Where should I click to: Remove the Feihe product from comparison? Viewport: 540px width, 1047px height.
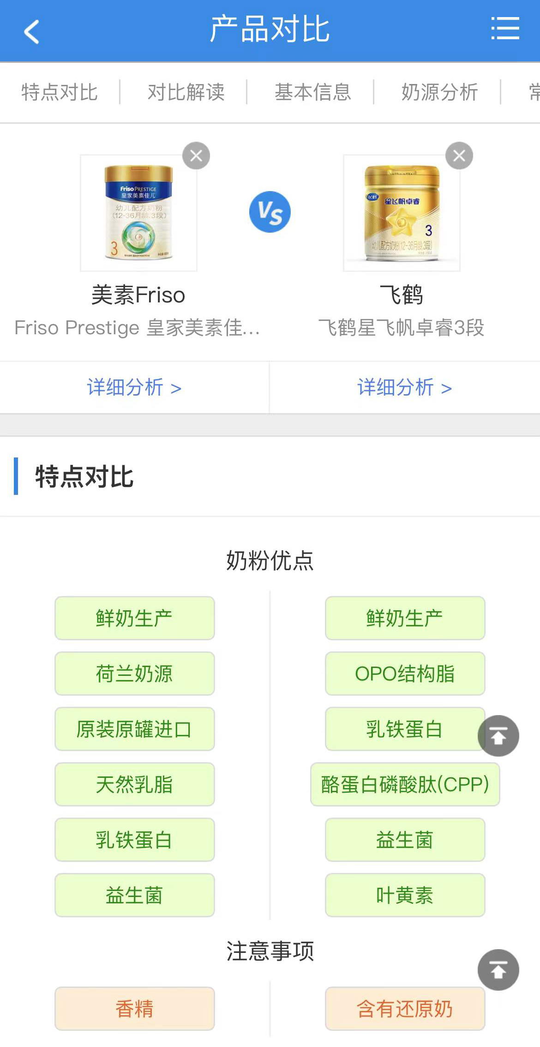459,156
